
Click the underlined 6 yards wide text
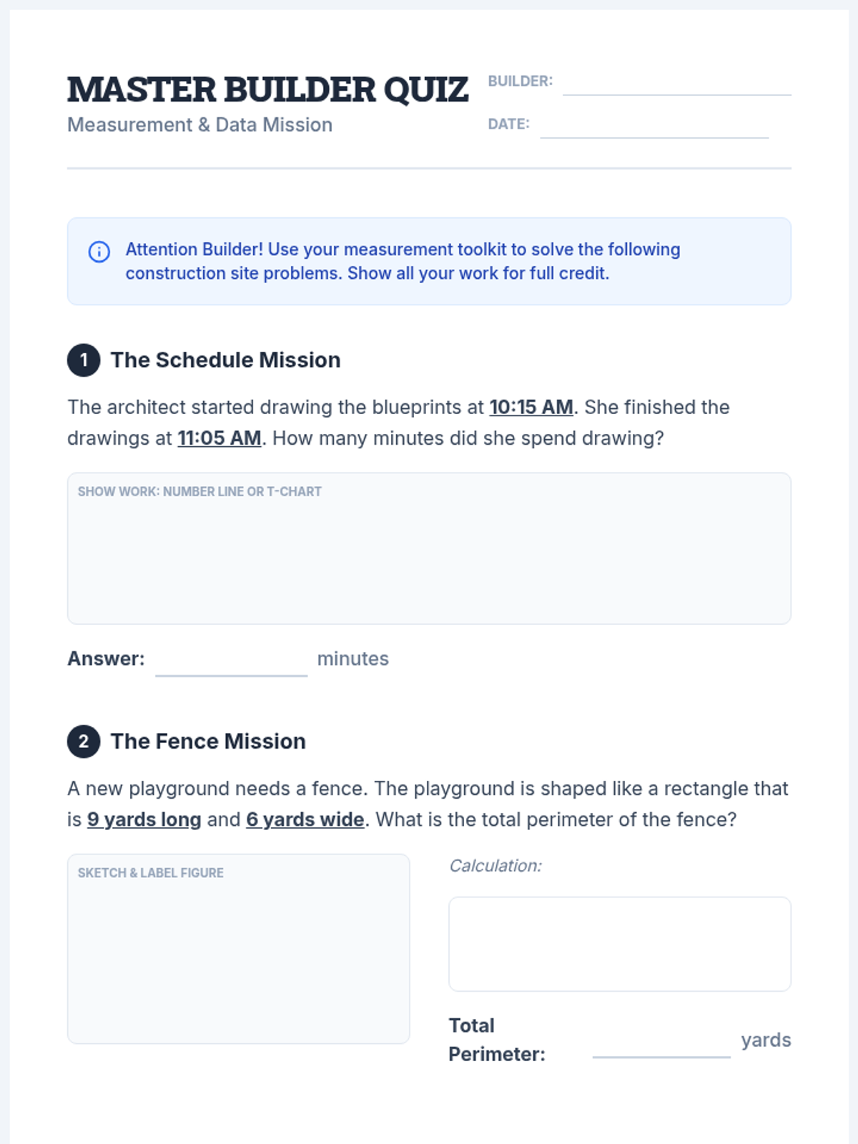point(305,819)
